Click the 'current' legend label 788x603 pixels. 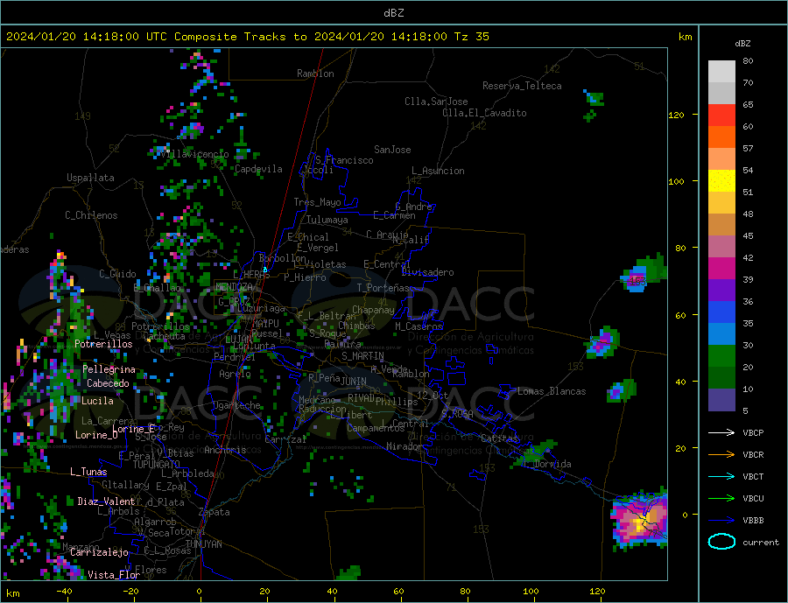point(761,543)
